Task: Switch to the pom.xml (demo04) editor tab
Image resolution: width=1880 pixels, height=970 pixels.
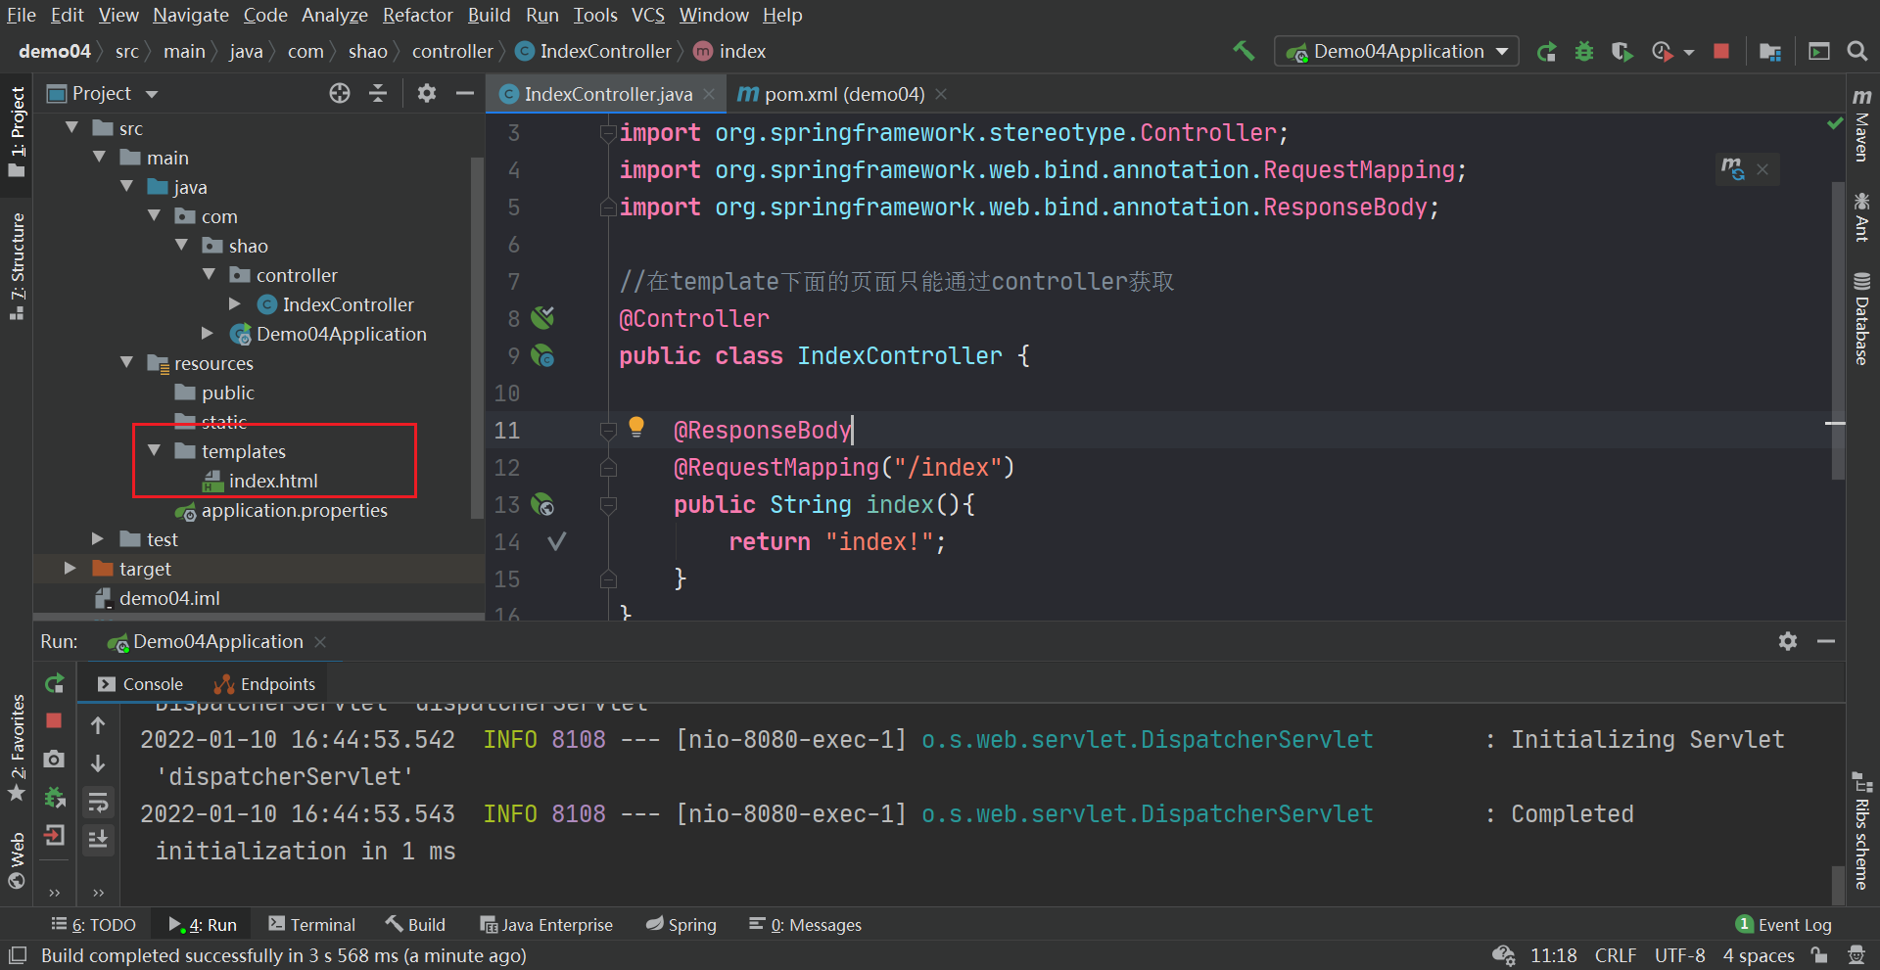Action: (x=843, y=94)
